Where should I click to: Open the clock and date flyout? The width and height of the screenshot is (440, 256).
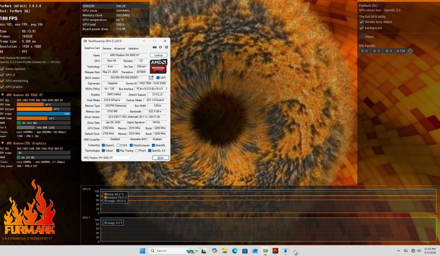tap(430, 251)
